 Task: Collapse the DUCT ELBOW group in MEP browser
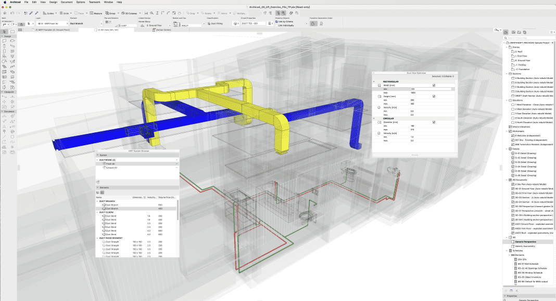98,212
